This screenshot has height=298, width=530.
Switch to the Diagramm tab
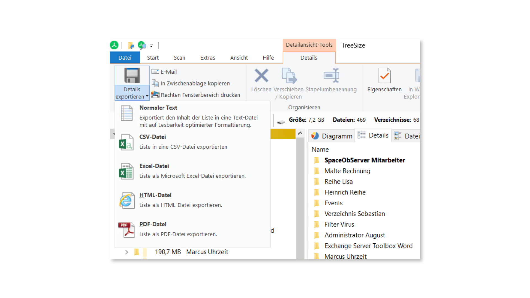(332, 136)
